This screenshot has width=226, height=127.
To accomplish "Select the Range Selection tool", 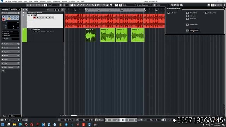I will [x=75, y=5].
